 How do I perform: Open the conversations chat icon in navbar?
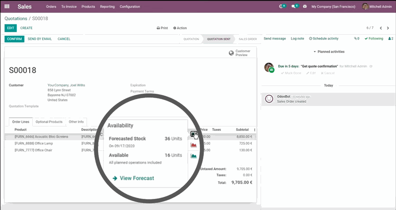[x=294, y=6]
